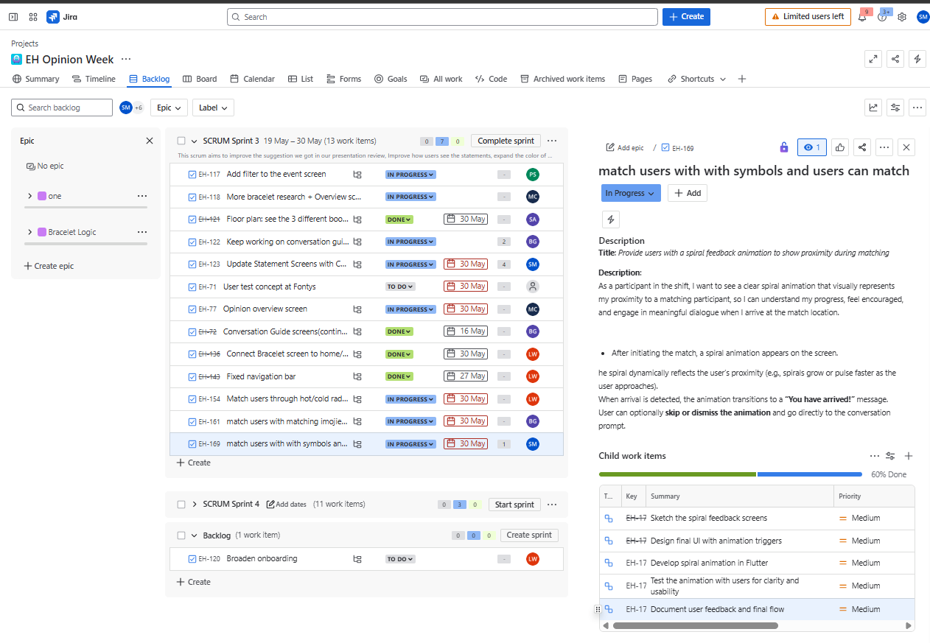This screenshot has height=643, width=930.
Task: Open child work items settings icon
Action: click(890, 456)
